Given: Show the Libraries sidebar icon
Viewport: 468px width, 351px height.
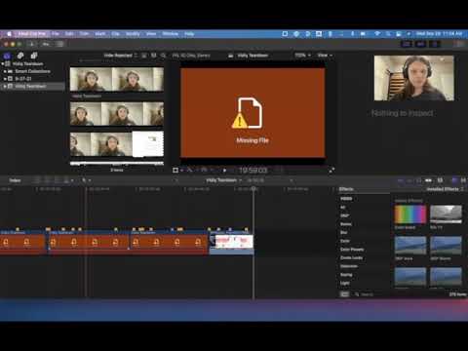Looking at the screenshot, I should coord(7,56).
